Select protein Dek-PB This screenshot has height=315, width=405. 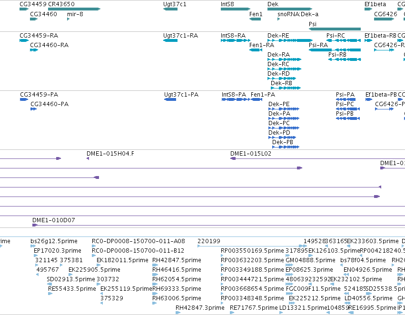coord(286,147)
